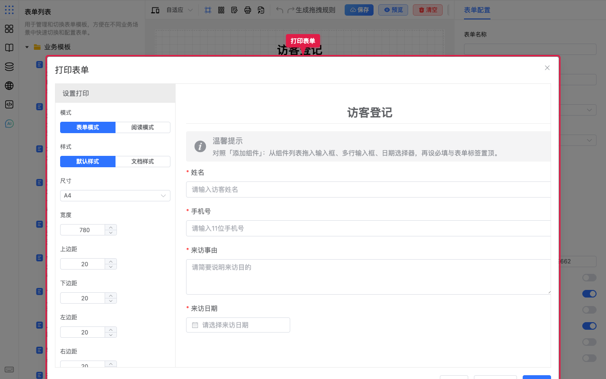Click the 保存 button

pyautogui.click(x=359, y=10)
